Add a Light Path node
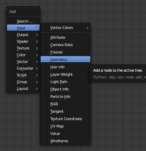The image size is (146, 151). point(65,82)
